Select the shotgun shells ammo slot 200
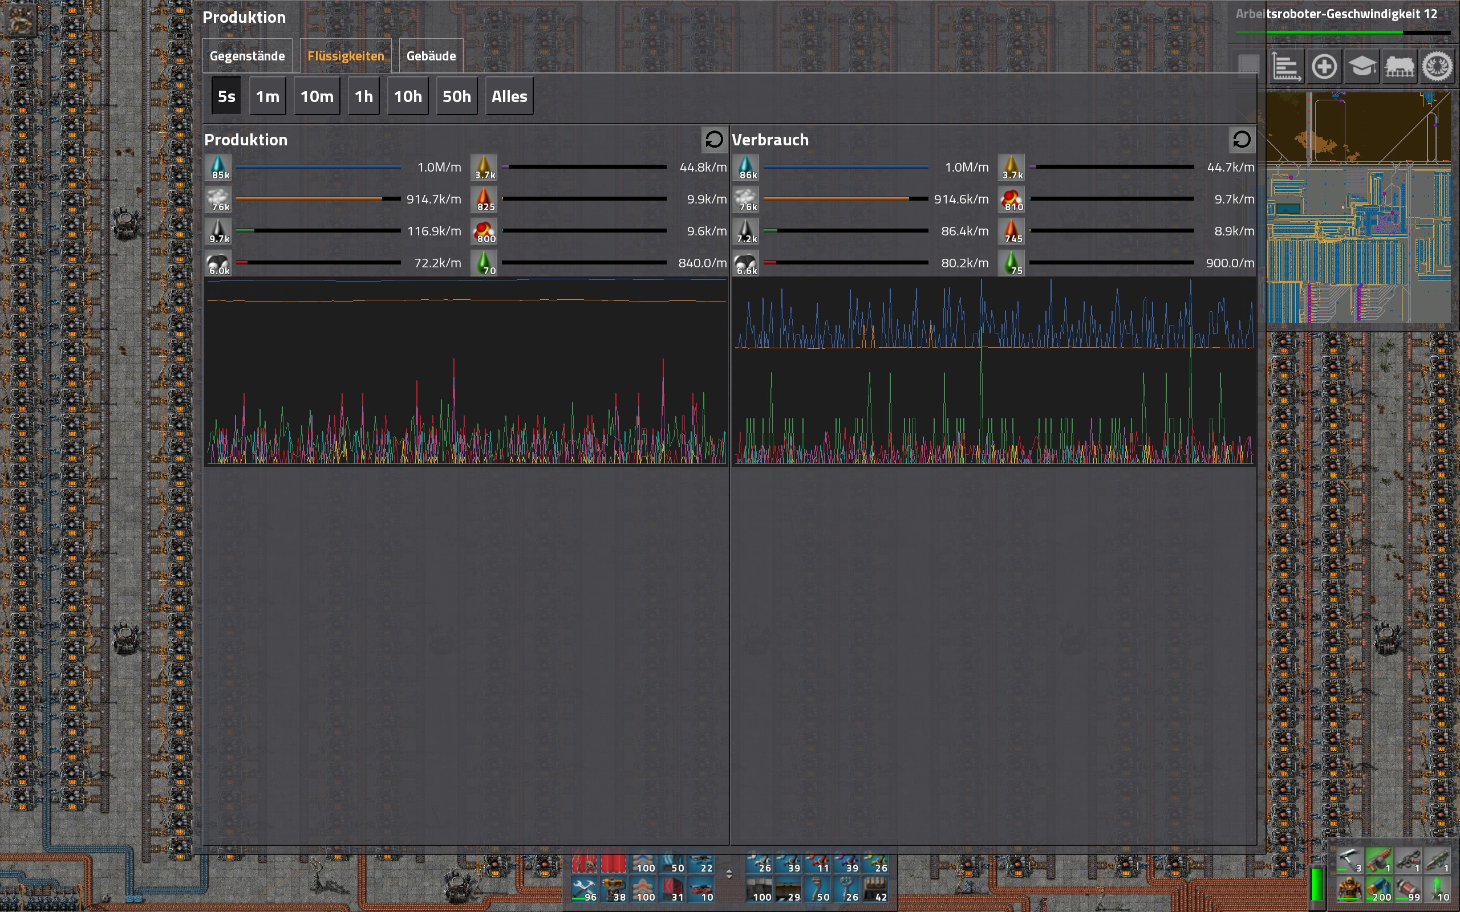The height and width of the screenshot is (912, 1460). [1378, 889]
